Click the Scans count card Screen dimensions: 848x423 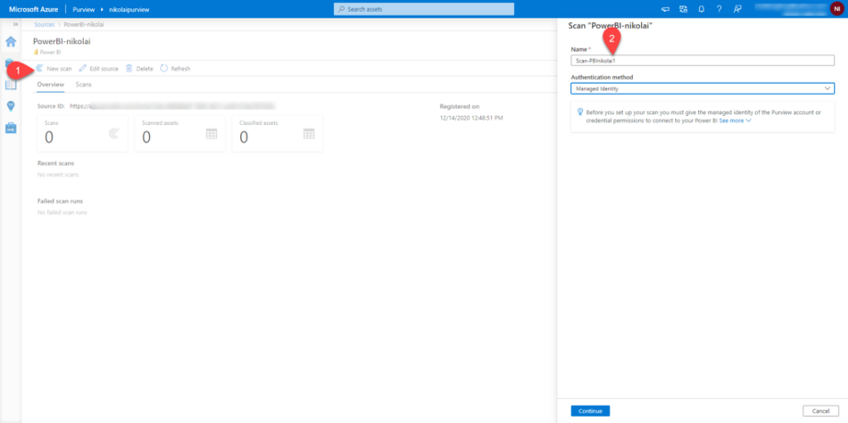[82, 133]
